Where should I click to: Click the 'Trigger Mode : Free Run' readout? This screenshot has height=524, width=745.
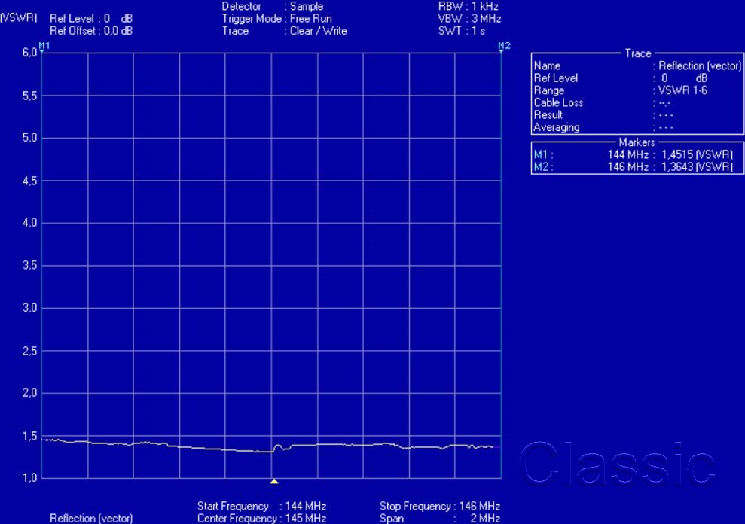point(276,19)
